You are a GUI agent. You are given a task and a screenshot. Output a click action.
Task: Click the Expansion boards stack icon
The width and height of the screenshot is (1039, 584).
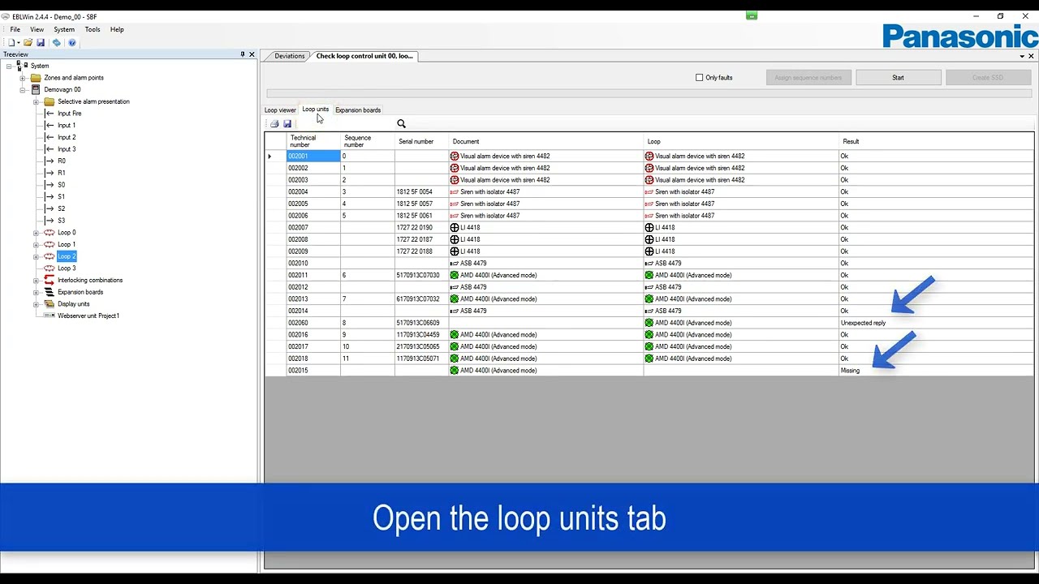50,292
